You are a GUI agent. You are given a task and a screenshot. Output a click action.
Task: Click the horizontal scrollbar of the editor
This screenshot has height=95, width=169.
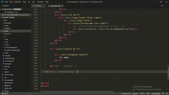[x=77, y=92]
